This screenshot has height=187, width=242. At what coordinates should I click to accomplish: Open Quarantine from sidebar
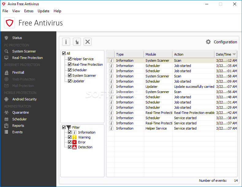point(21,112)
